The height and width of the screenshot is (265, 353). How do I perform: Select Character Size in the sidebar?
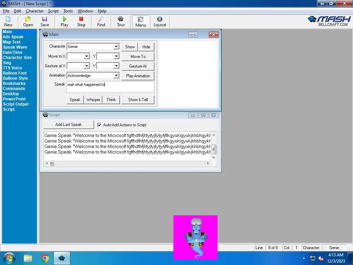click(17, 58)
